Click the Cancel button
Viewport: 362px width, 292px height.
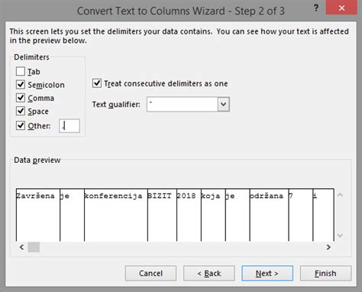(150, 274)
